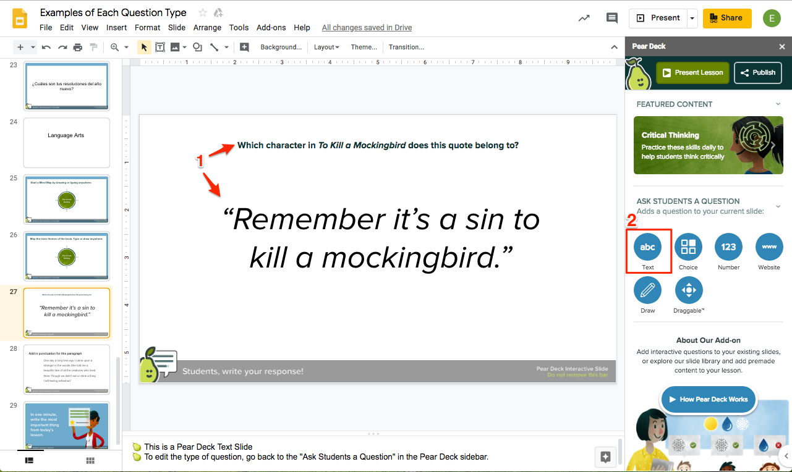Open the Tools menu
Viewport: 792px width, 472px height.
[239, 27]
